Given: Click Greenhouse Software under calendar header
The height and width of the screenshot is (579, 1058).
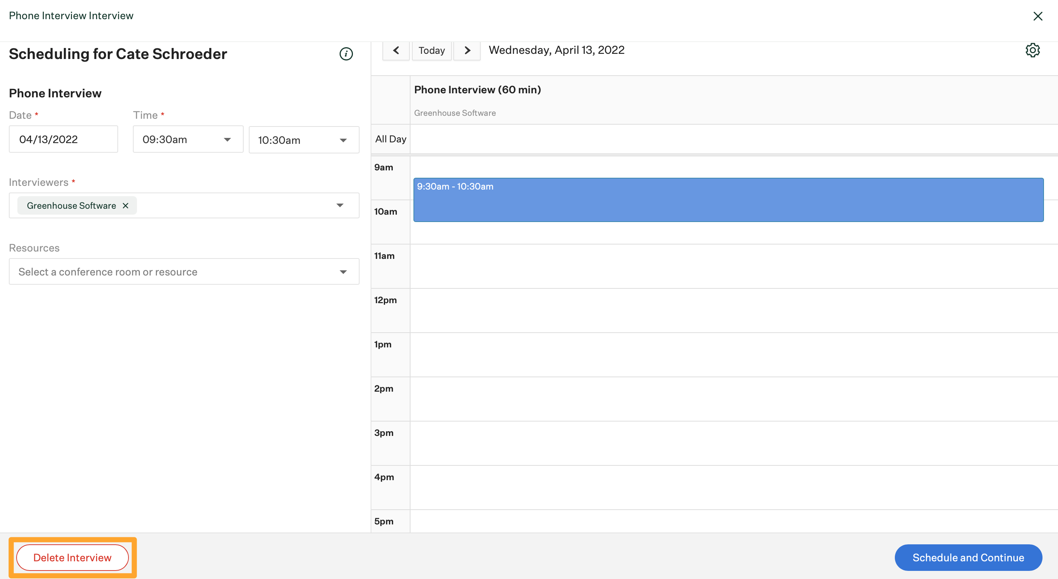Looking at the screenshot, I should [455, 113].
